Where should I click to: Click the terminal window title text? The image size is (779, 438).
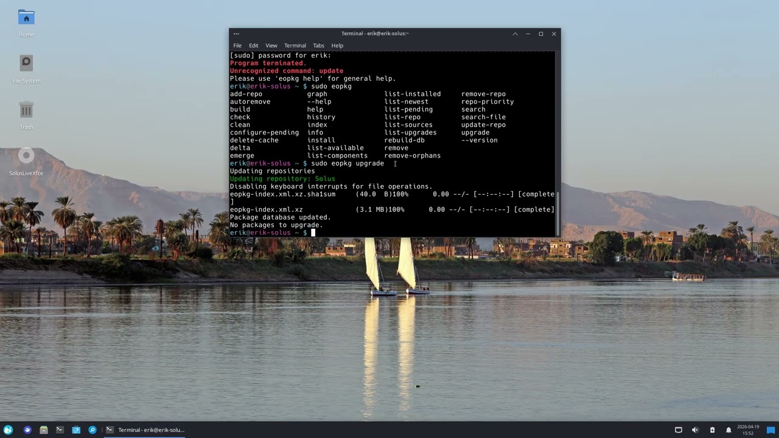pyautogui.click(x=375, y=33)
